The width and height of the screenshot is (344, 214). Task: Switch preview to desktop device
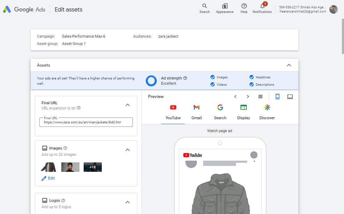290,97
